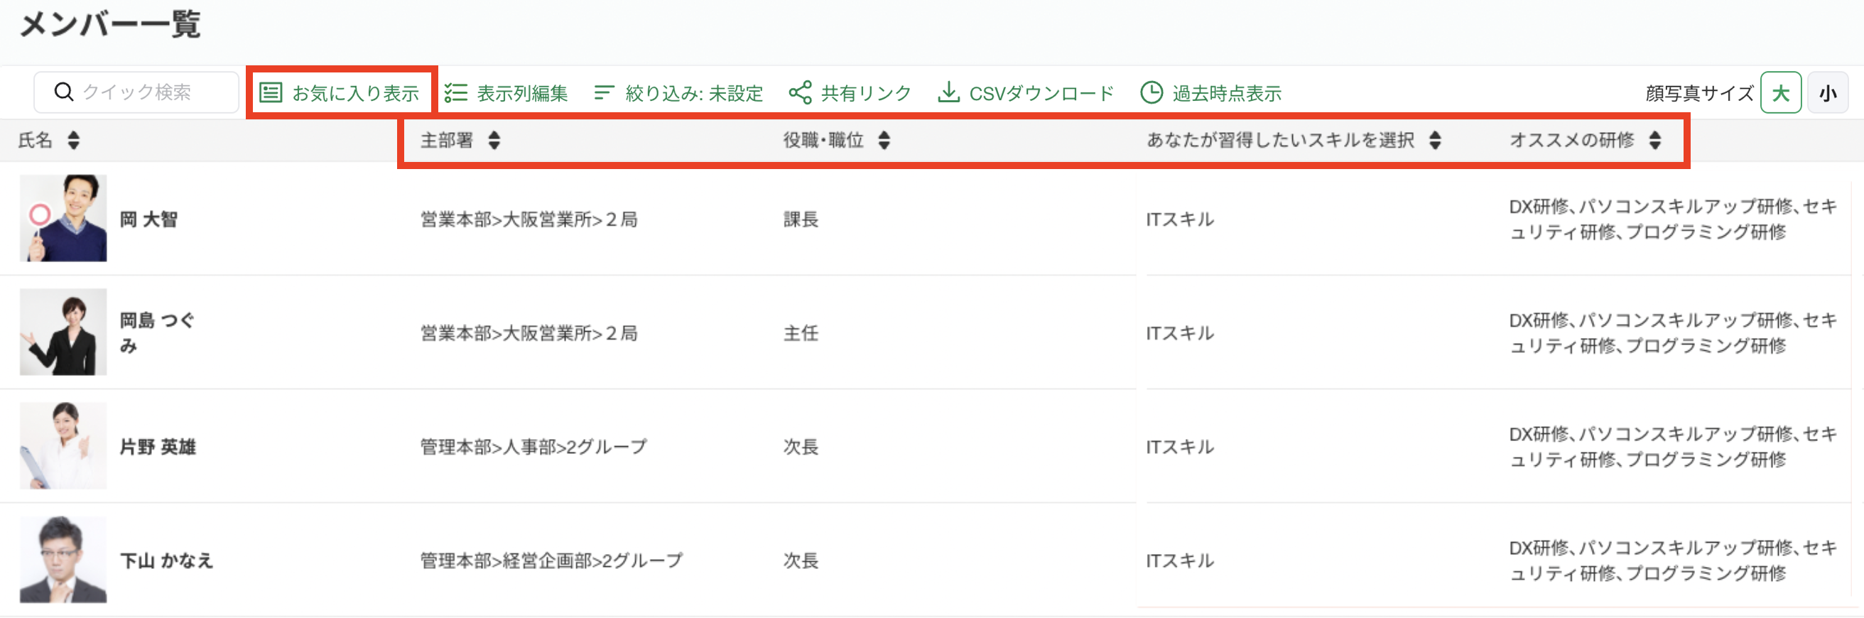Image resolution: width=1864 pixels, height=618 pixels.
Task: Open the 表示列編集 column editor
Action: point(506,92)
